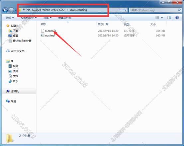
Task: Click the Forward navigation arrow button
Action: click(11, 10)
